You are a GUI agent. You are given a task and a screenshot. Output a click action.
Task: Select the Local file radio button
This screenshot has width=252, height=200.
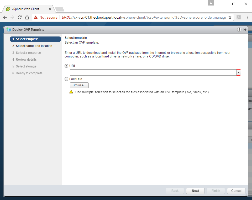(x=66, y=79)
